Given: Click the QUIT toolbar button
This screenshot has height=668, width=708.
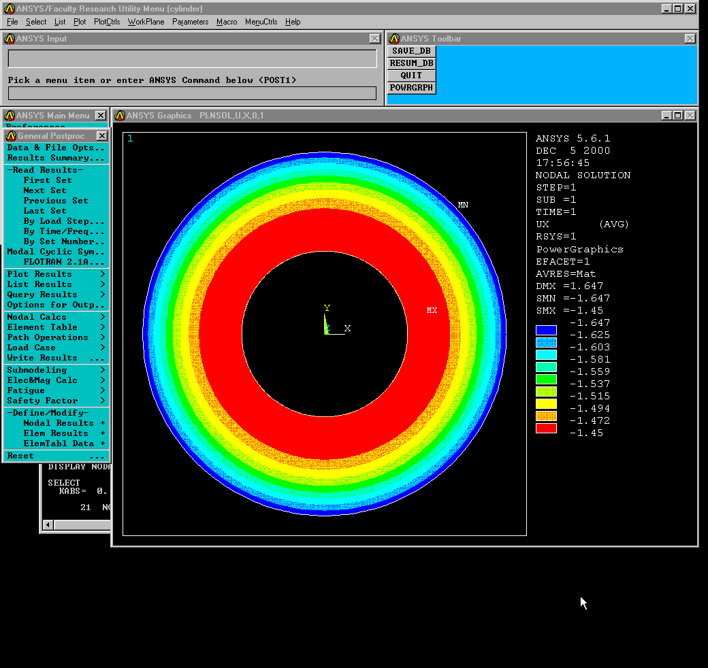Looking at the screenshot, I should [411, 76].
